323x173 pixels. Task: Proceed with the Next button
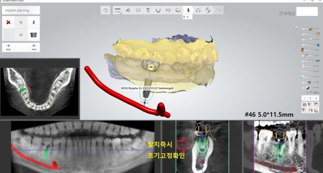34,47
